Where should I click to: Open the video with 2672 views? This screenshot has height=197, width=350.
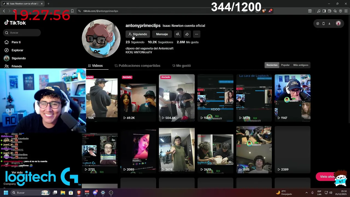click(215, 150)
